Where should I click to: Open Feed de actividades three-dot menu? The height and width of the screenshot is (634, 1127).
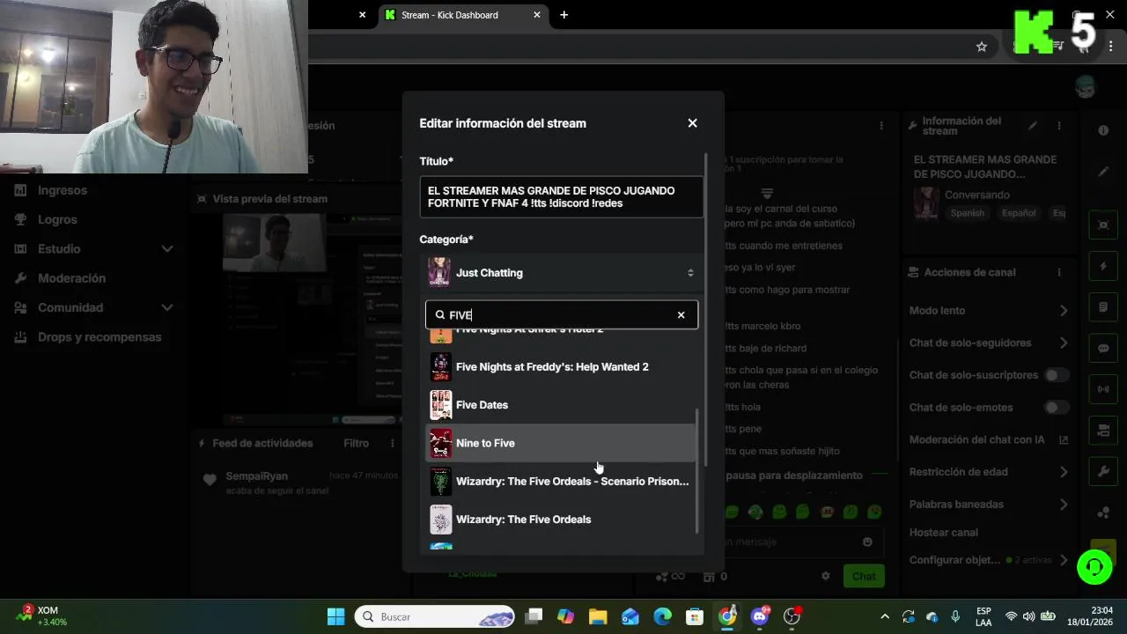pyautogui.click(x=393, y=443)
